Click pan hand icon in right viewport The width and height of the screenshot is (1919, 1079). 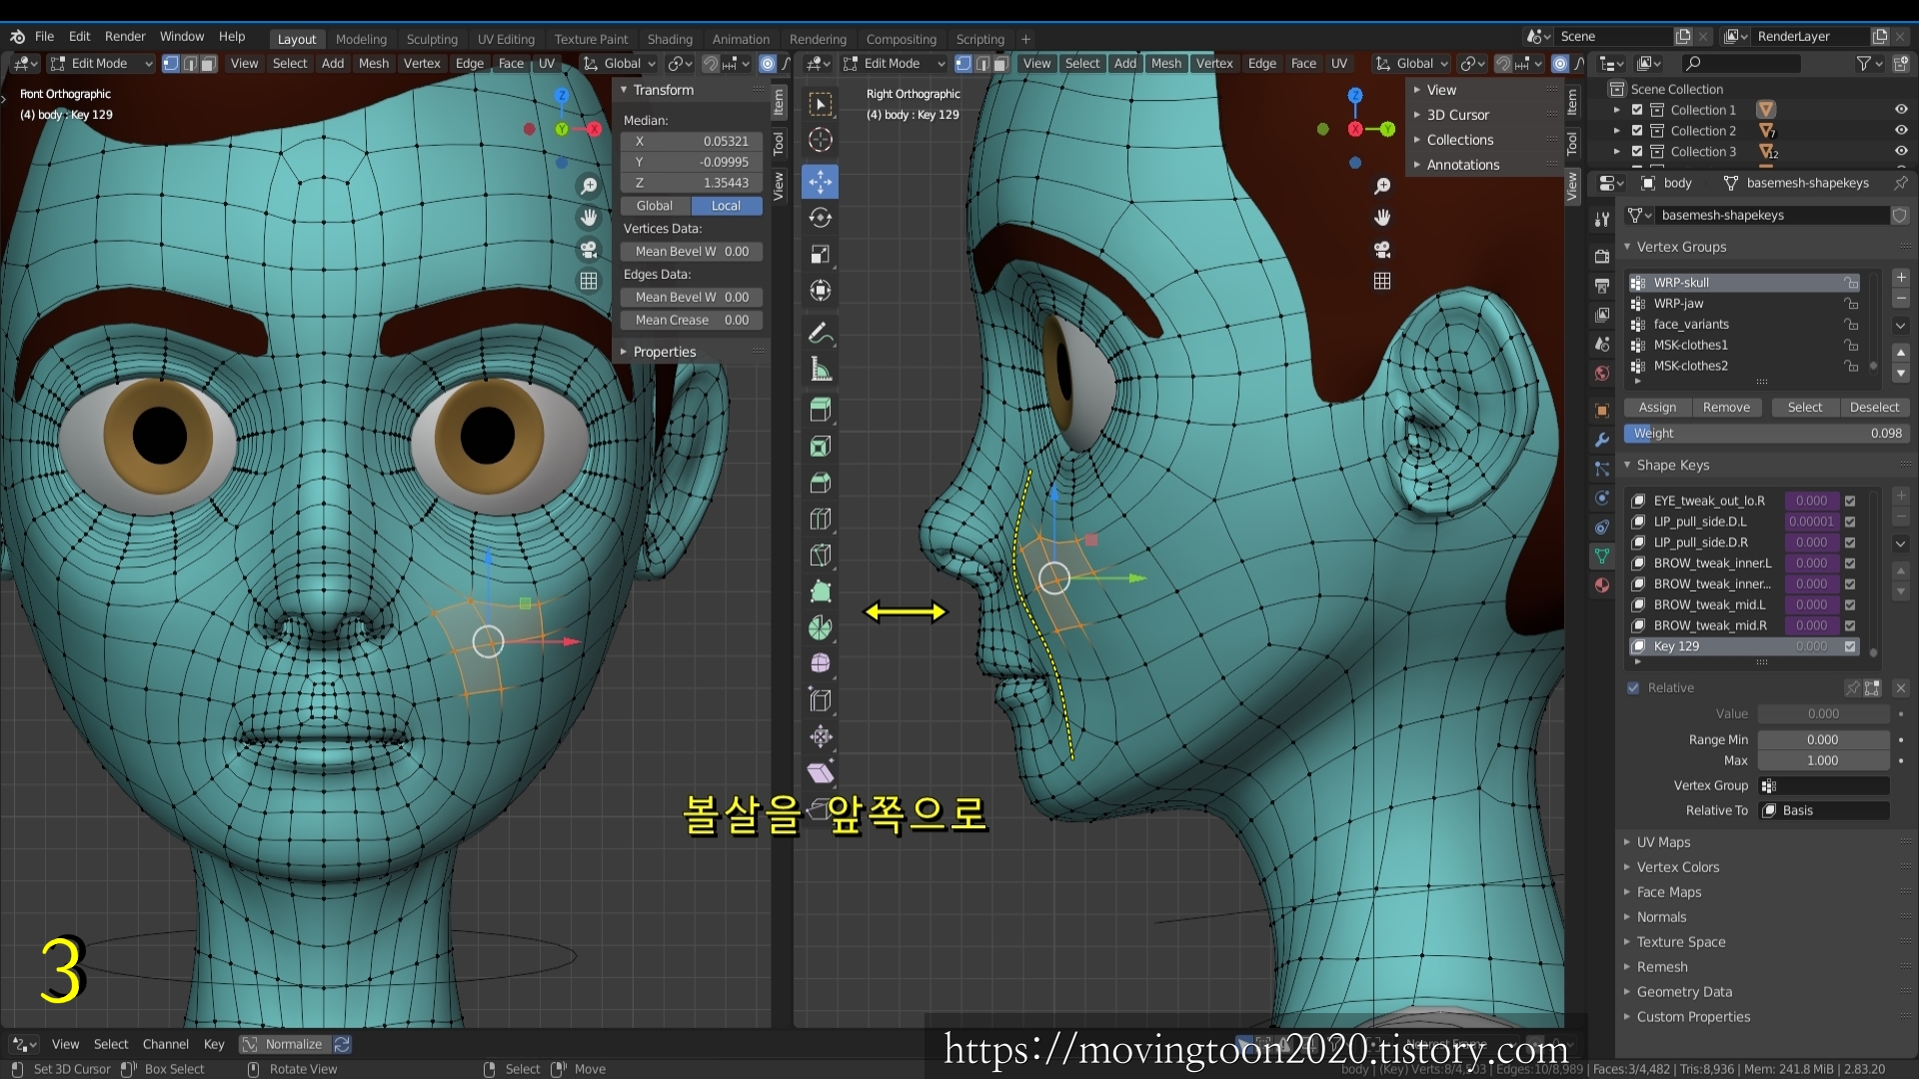click(1382, 218)
